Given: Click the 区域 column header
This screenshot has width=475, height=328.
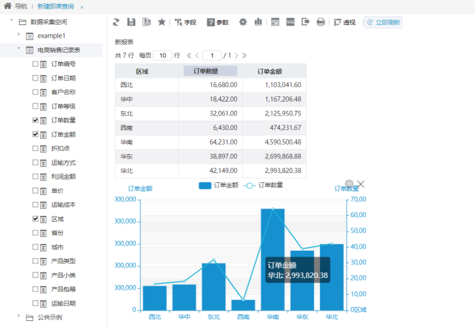Looking at the screenshot, I should [146, 71].
